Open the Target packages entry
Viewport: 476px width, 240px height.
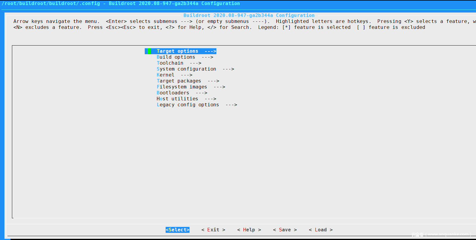click(x=179, y=81)
